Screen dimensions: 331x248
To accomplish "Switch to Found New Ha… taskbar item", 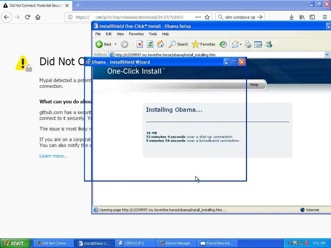I will pyautogui.click(x=217, y=243).
